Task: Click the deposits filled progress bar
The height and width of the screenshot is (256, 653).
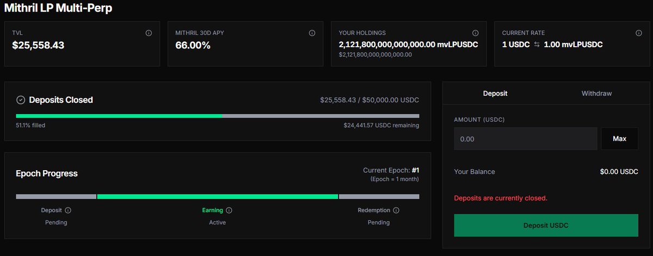Action: pos(218,116)
